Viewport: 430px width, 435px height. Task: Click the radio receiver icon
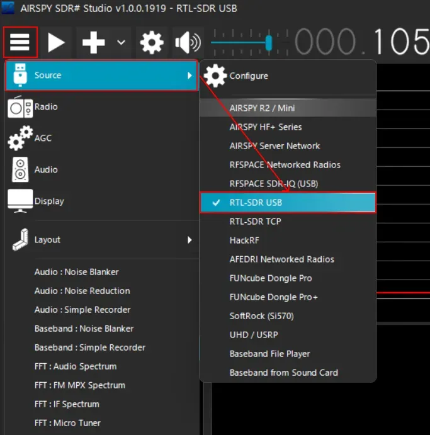coord(20,107)
